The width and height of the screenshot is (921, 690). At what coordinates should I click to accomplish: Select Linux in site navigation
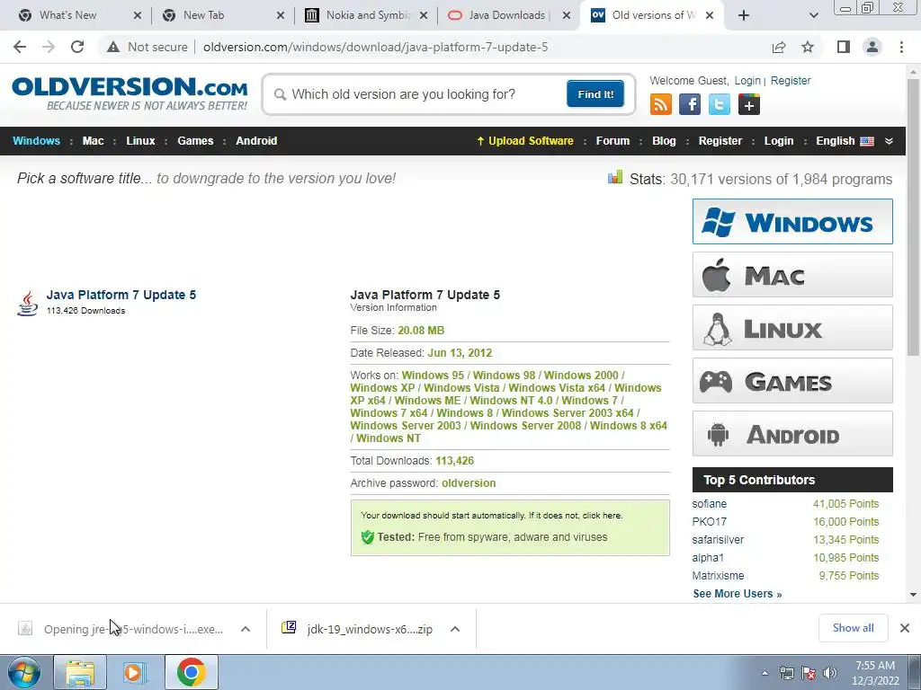(140, 141)
